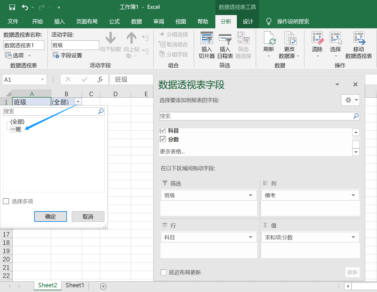The image size is (377, 292).
Task: Switch to the 公式 (Formulas) tab
Action: 114,22
